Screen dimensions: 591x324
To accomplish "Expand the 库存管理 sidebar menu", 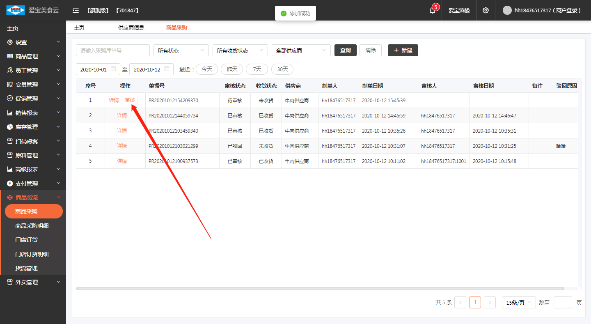I will pos(33,127).
